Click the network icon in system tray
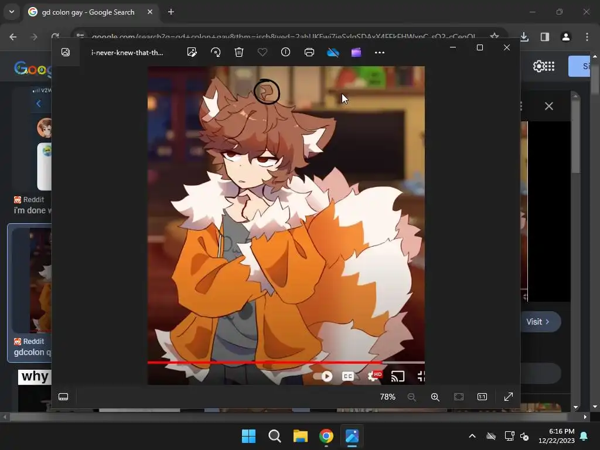 [x=509, y=436]
